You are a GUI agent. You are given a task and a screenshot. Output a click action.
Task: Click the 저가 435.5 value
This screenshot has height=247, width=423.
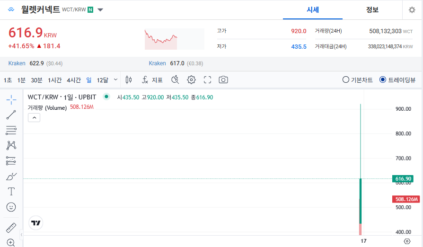tap(299, 47)
